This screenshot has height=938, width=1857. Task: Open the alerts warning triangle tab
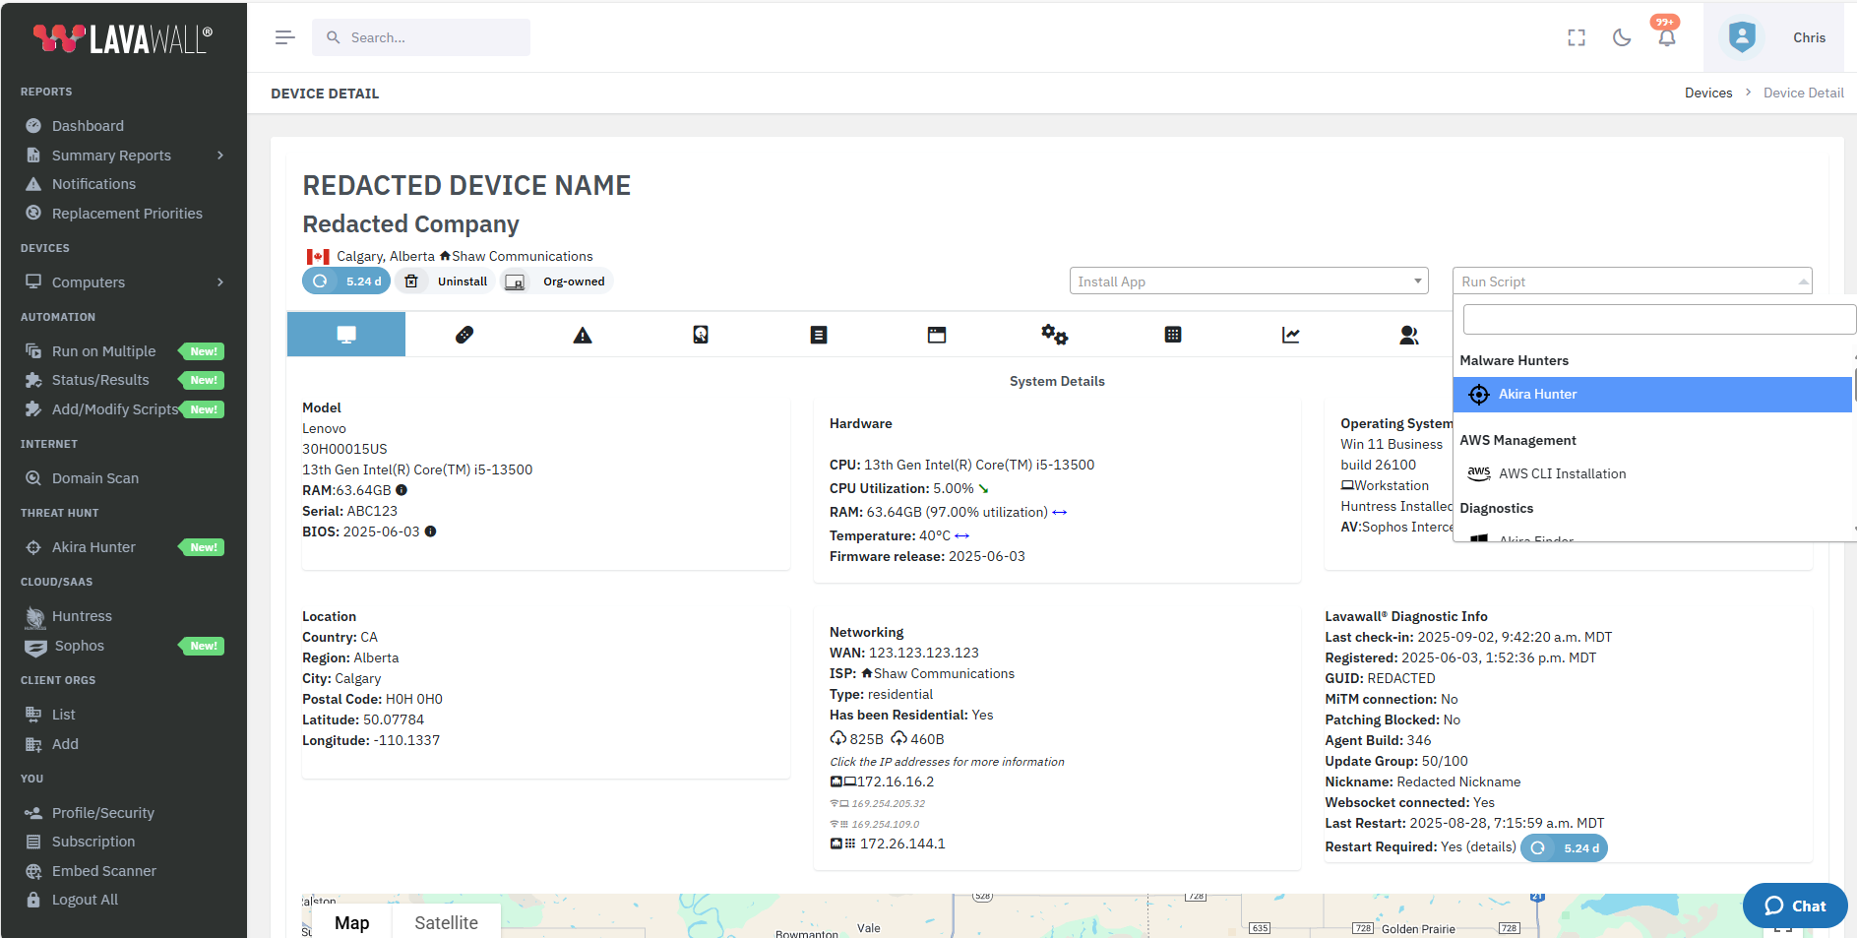click(582, 335)
